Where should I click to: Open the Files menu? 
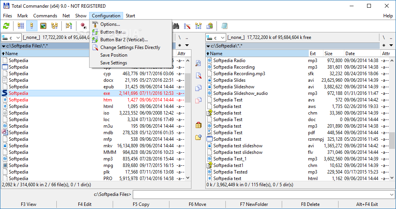[x=8, y=16]
